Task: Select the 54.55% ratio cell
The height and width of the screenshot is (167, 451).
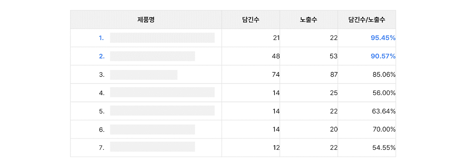Action: pyautogui.click(x=367, y=148)
